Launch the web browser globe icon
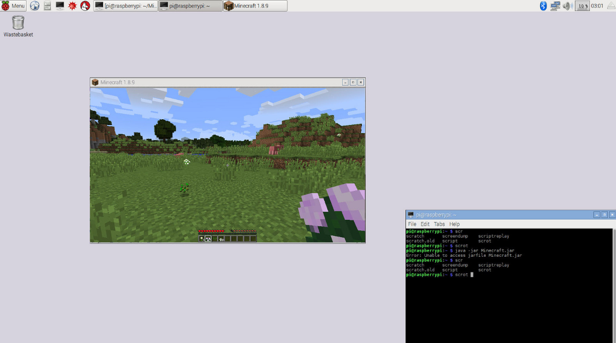616x343 pixels. pos(35,5)
